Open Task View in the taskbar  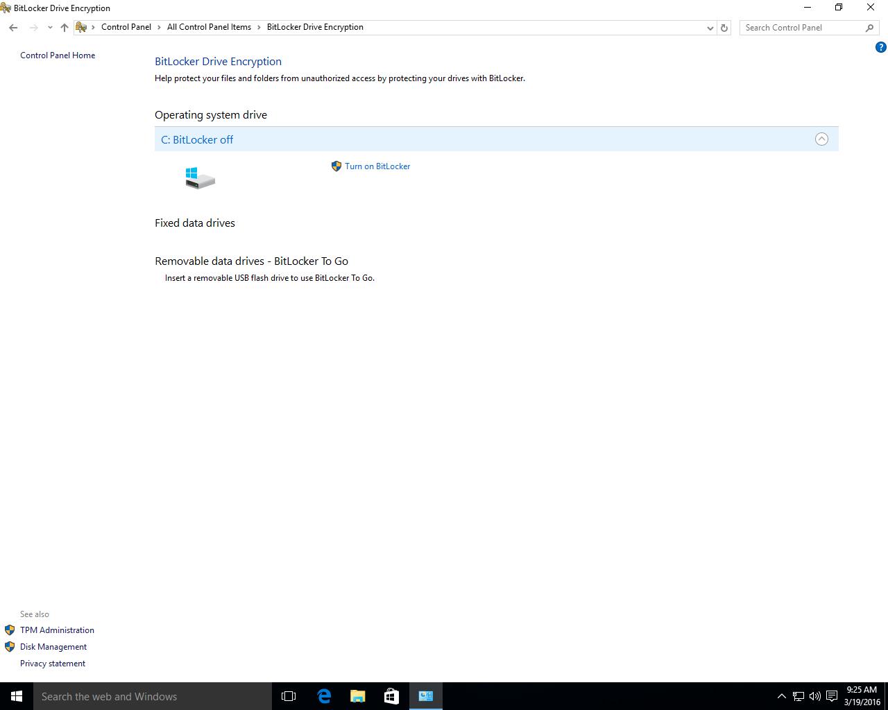point(289,696)
